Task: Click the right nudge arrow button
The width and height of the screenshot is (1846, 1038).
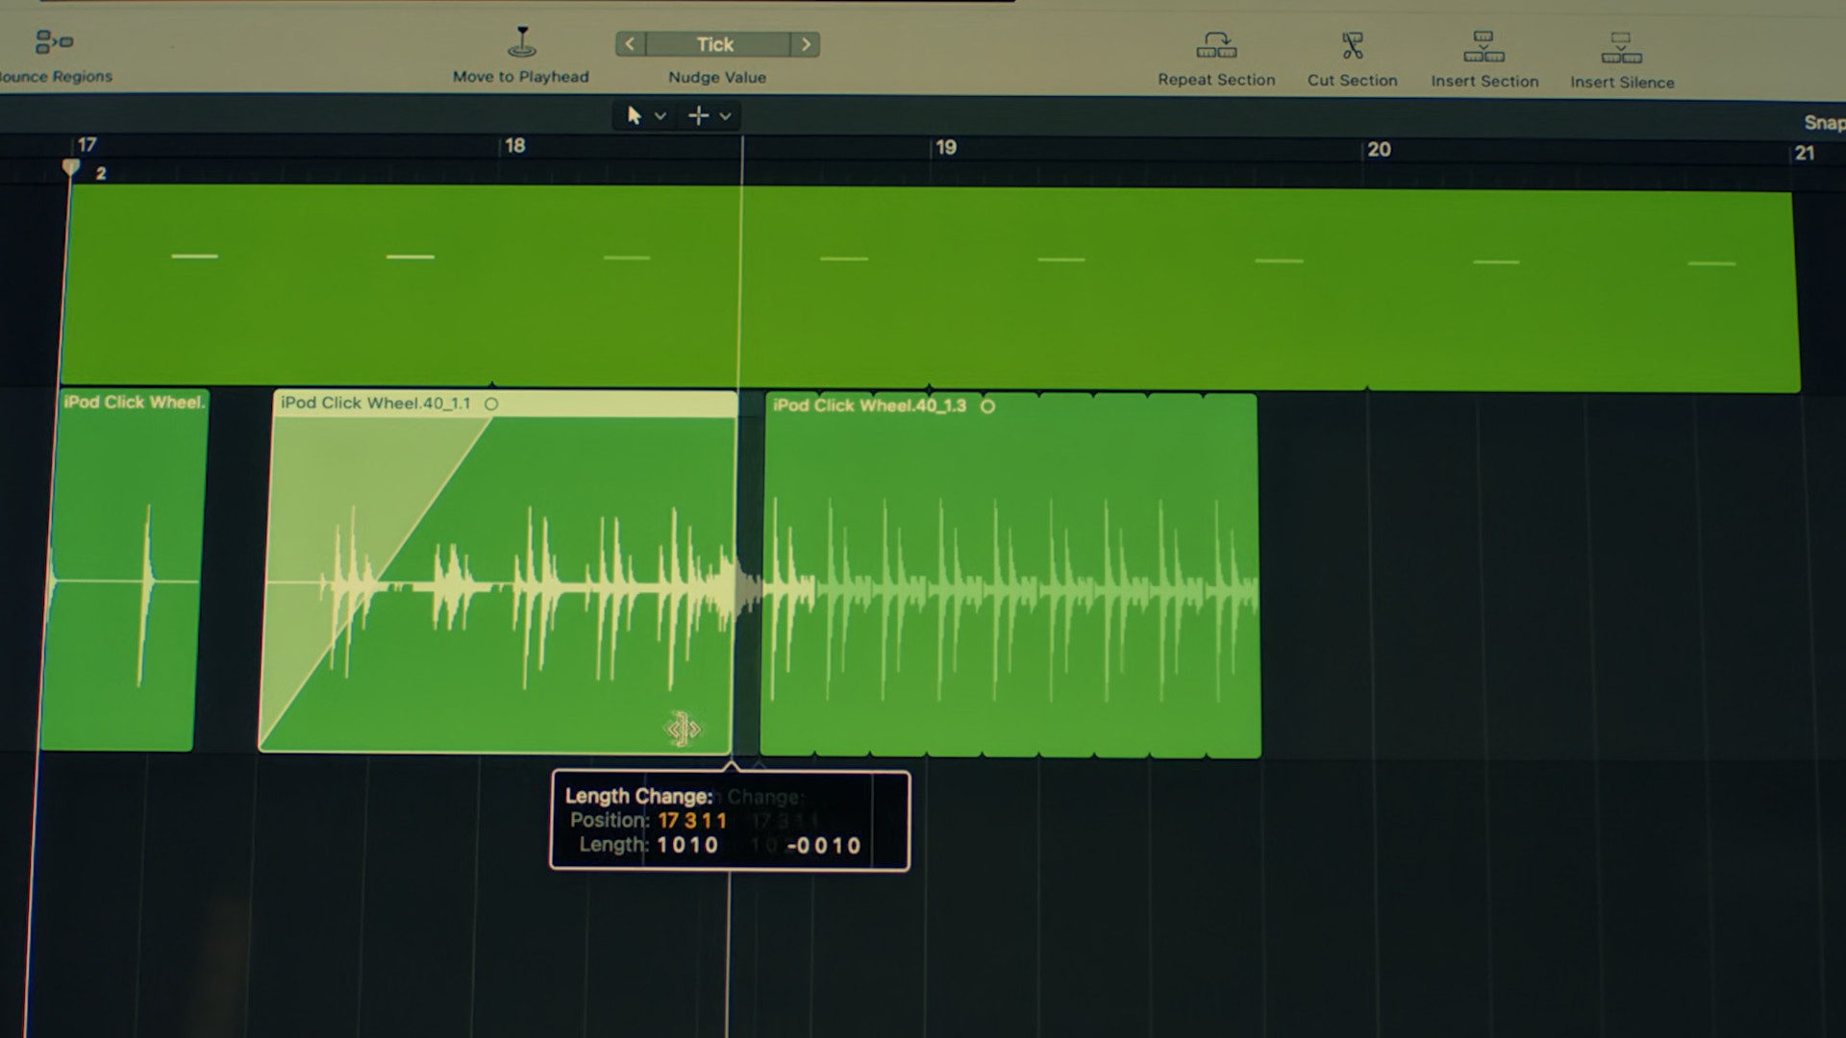Action: (806, 44)
